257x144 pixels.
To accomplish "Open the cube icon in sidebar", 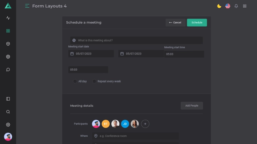I will click(x=8, y=44).
